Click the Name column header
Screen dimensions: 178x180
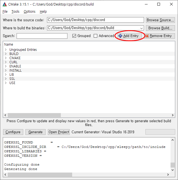9,45
